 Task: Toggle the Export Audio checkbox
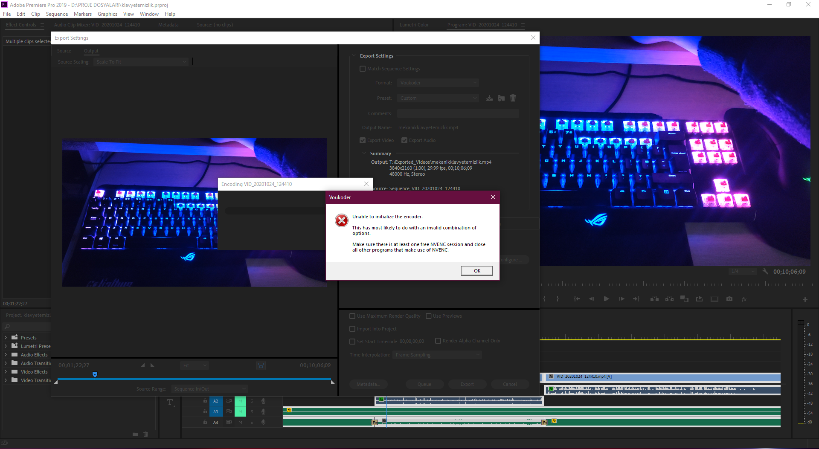pyautogui.click(x=404, y=140)
